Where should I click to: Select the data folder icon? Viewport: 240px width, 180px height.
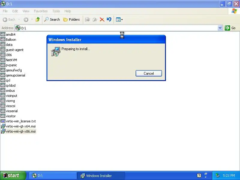point(3,44)
